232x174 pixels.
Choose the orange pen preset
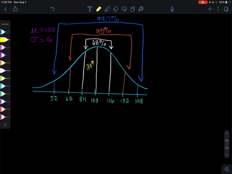click(5, 63)
